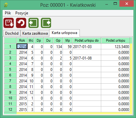Click the Rok column header
The image size is (136, 118).
[x=22, y=40]
